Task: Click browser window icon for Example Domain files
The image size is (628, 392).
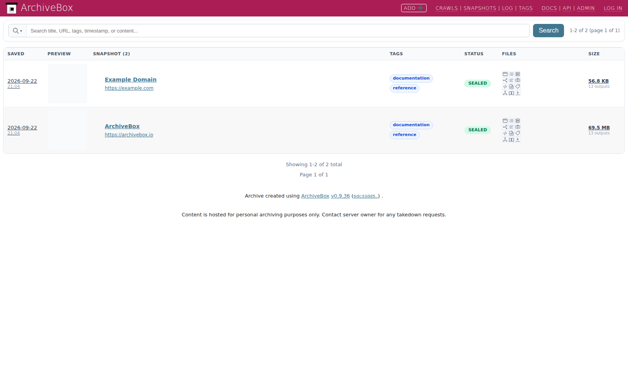Action: click(x=505, y=74)
